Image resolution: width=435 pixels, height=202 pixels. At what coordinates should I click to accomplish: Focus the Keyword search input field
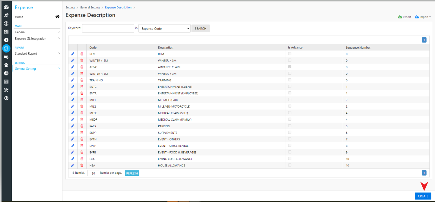coord(108,28)
